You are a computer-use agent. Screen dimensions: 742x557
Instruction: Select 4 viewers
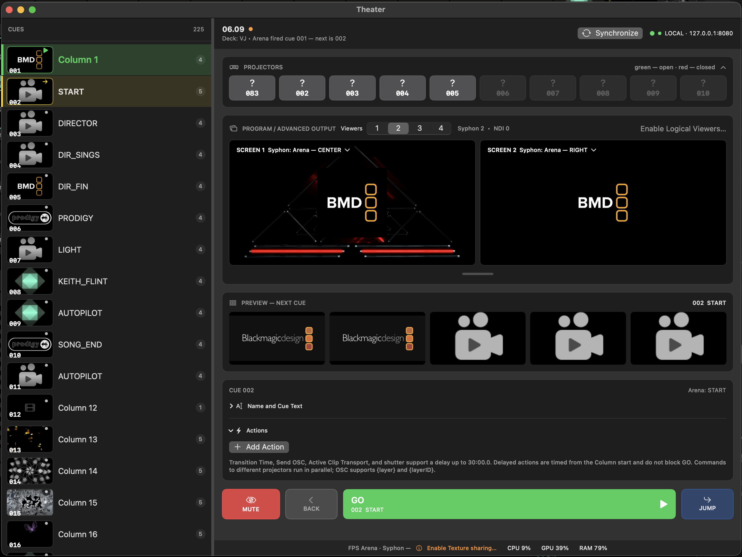[x=441, y=128]
